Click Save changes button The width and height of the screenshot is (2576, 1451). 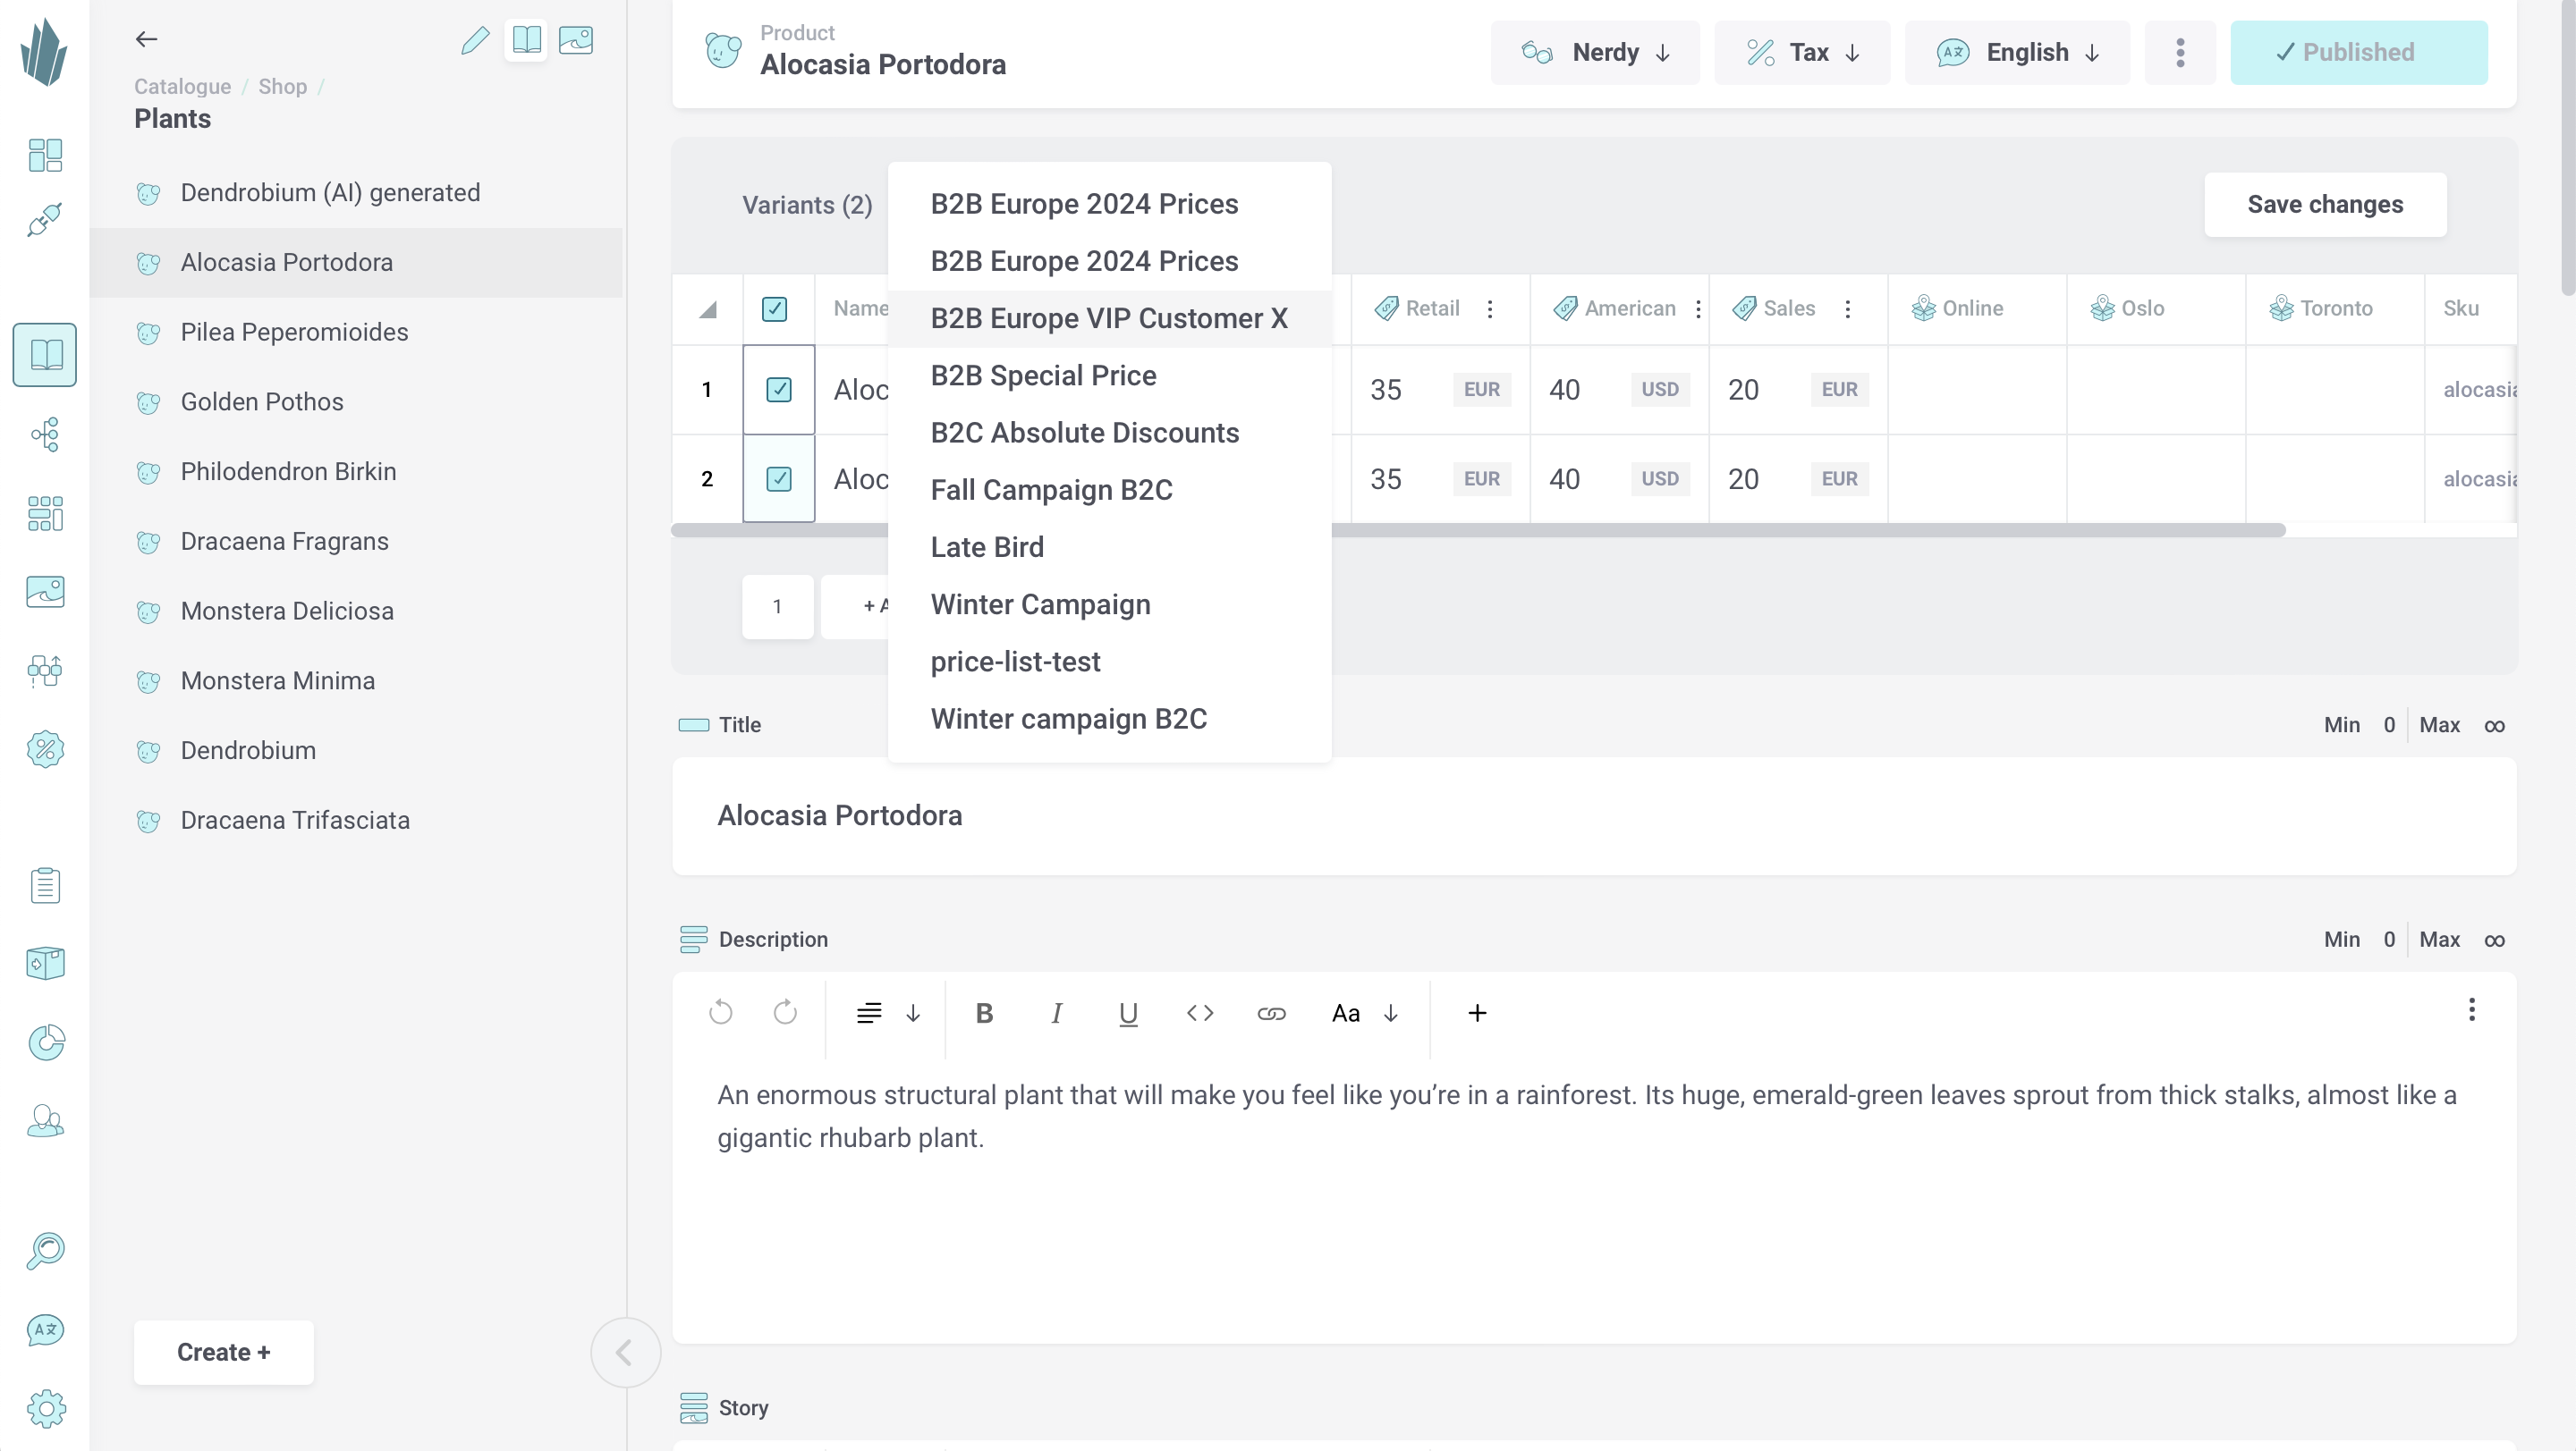(x=2325, y=203)
